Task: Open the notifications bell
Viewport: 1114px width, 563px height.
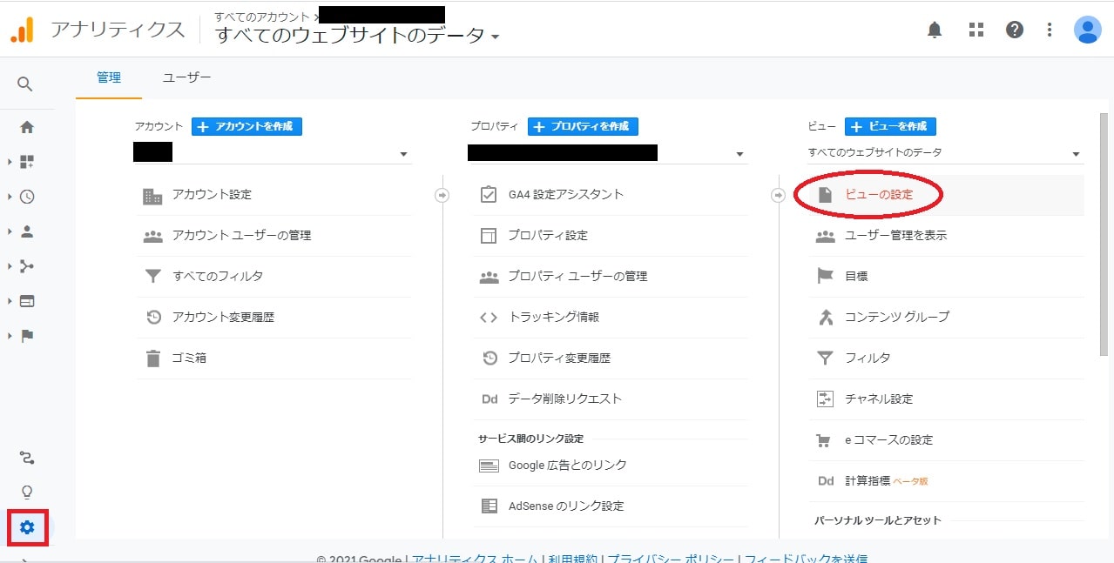Action: click(x=935, y=30)
